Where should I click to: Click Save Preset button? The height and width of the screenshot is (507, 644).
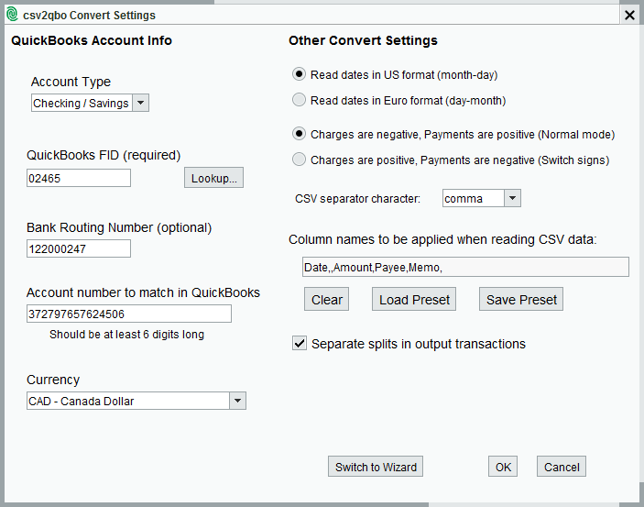[521, 300]
